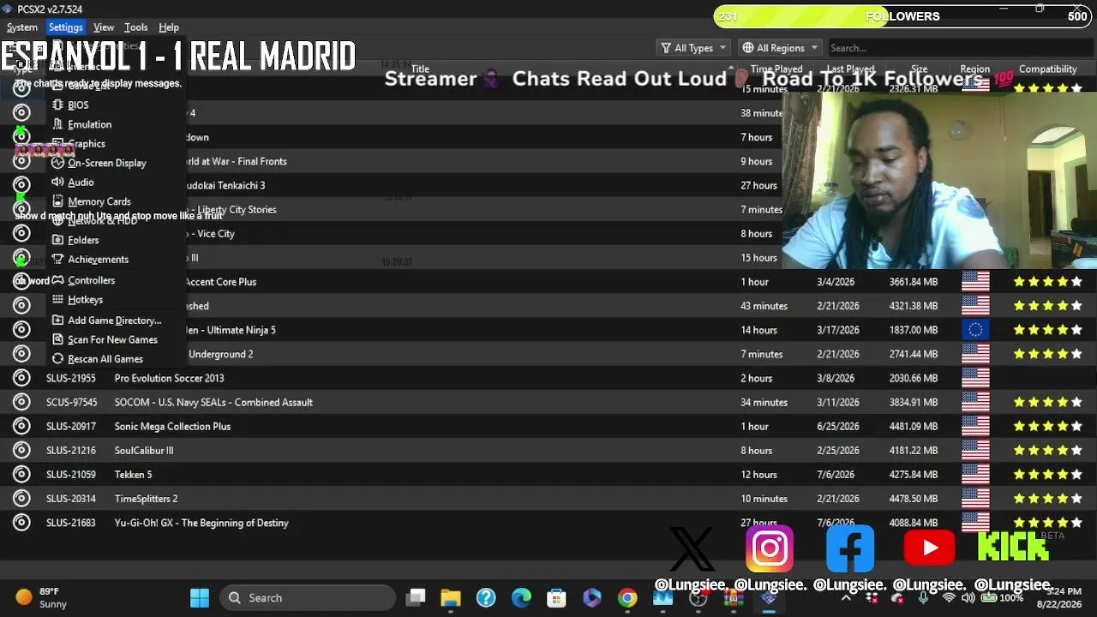The image size is (1097, 617).
Task: Open Task View on the taskbar
Action: 416,598
